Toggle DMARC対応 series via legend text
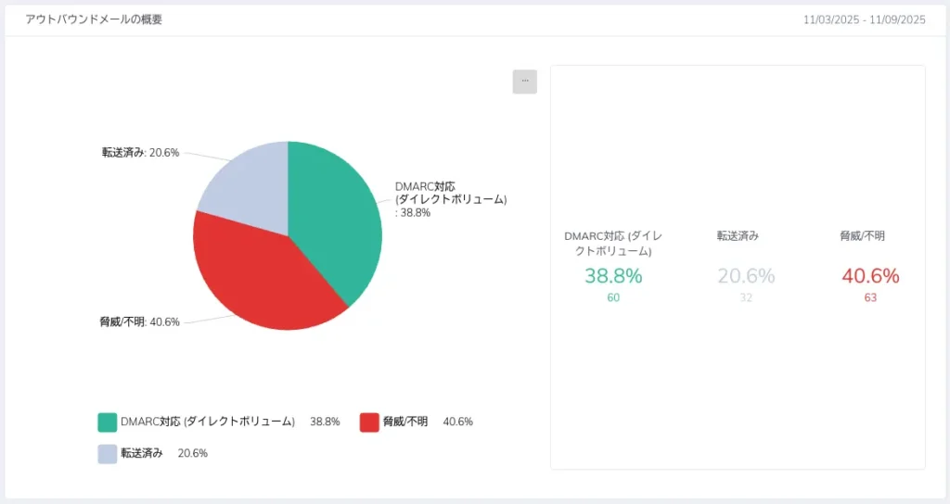This screenshot has height=504, width=950. tap(207, 422)
